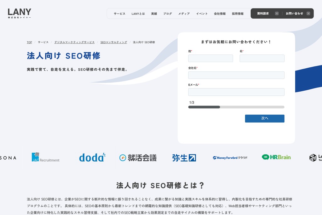Focus the 会社名 input field
Viewport: 322px width, 215px height.
(x=236, y=75)
